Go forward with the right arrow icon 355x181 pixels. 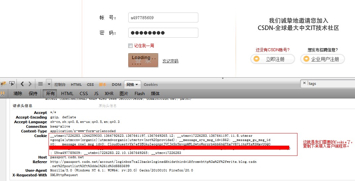pyautogui.click(x=30, y=84)
